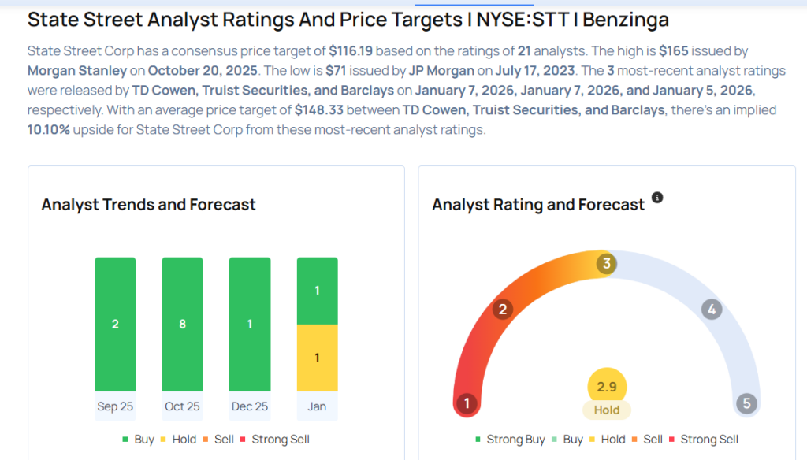Select the Oct 25 bar showing 8
The image size is (807, 460).
(182, 324)
